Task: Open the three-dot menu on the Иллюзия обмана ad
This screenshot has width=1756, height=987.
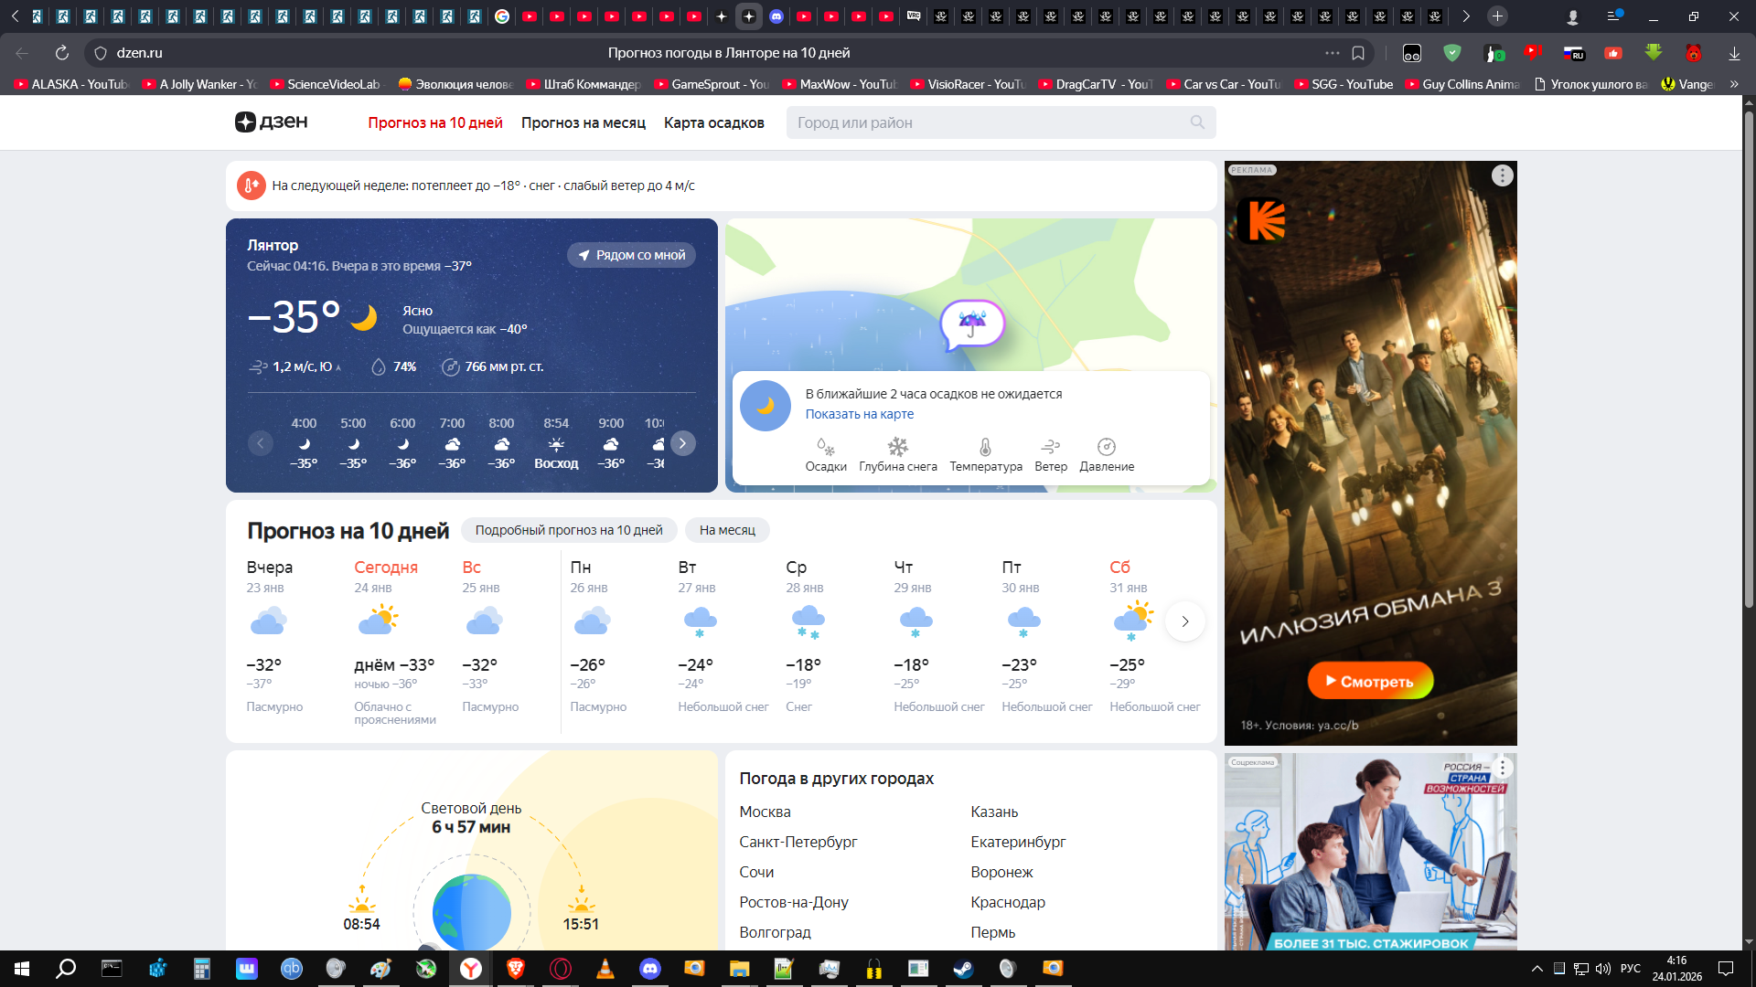Action: [x=1502, y=175]
